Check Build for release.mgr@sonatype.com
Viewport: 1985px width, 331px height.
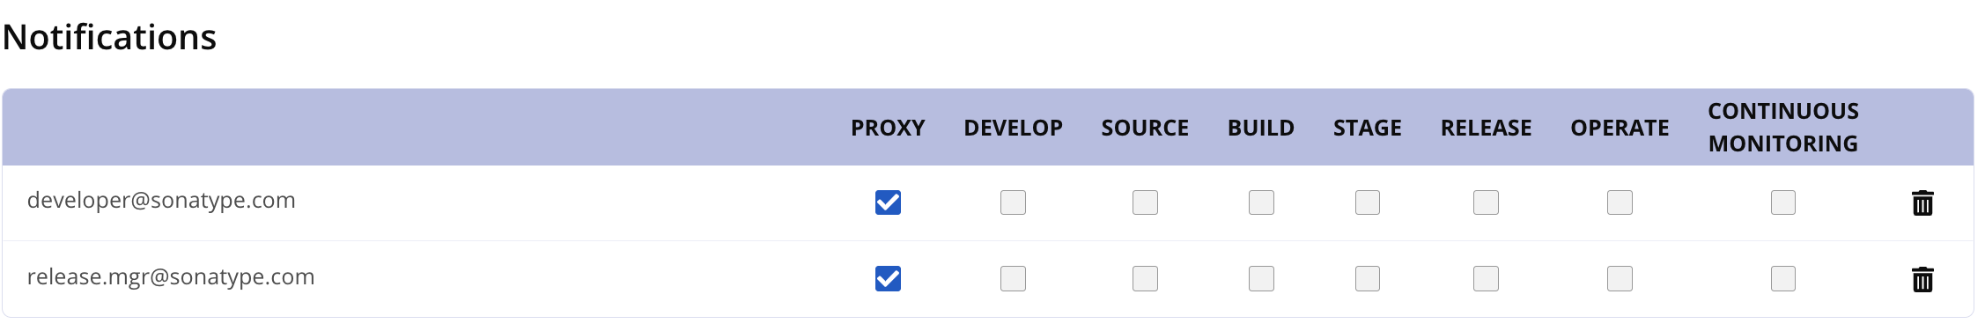pos(1261,279)
